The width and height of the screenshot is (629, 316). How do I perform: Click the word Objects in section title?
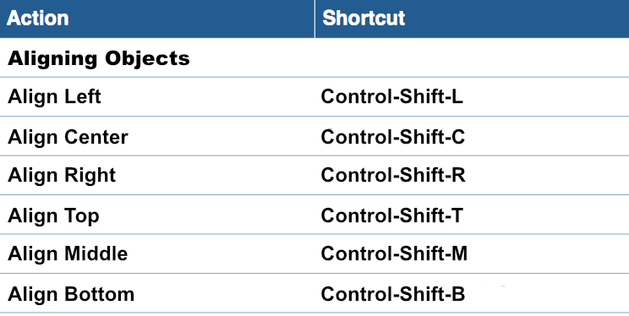pos(147,59)
